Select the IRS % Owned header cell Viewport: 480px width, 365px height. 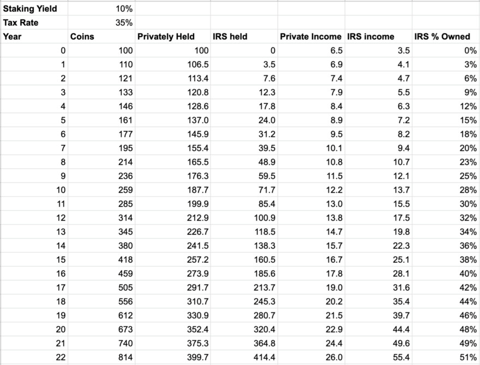446,37
